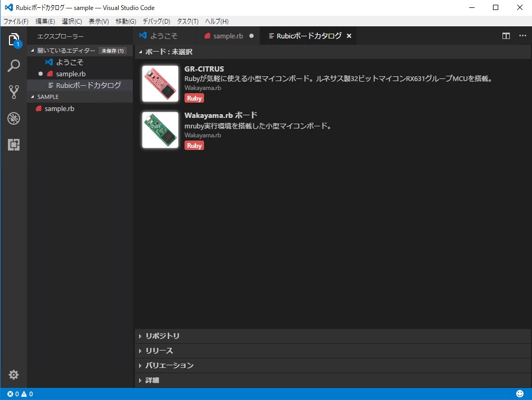
Task: Click the Wakayama.rb author under GR-CITRUS
Action: (x=202, y=88)
